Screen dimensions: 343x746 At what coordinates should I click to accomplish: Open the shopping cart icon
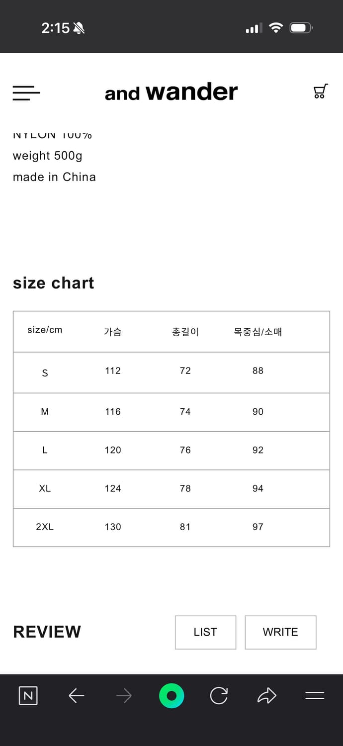pos(321,92)
